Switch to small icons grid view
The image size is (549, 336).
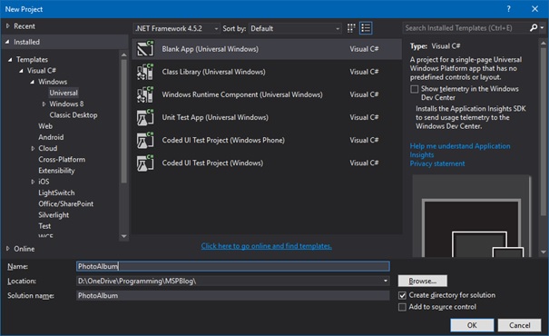pos(351,28)
